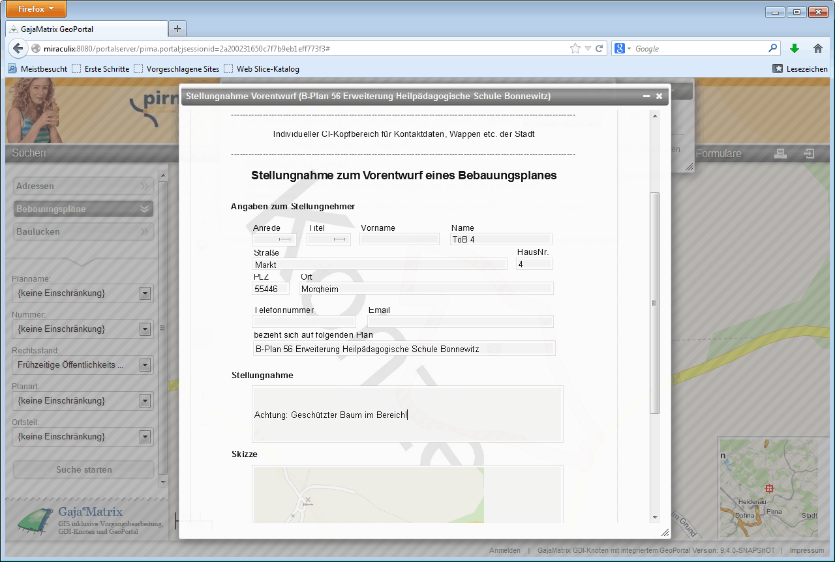Open Firefox downloads green arrow
Image resolution: width=835 pixels, height=562 pixels.
click(x=794, y=48)
